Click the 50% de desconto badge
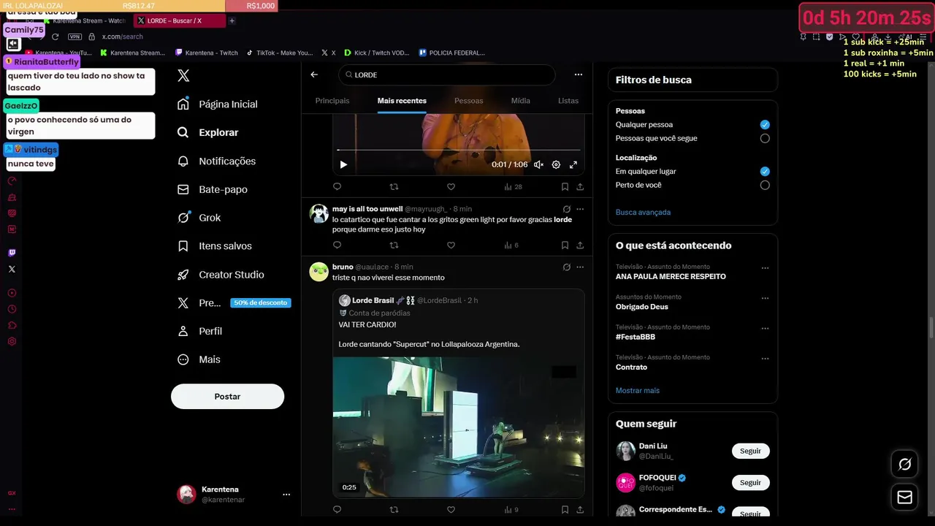Viewport: 935px width, 526px height. tap(261, 302)
